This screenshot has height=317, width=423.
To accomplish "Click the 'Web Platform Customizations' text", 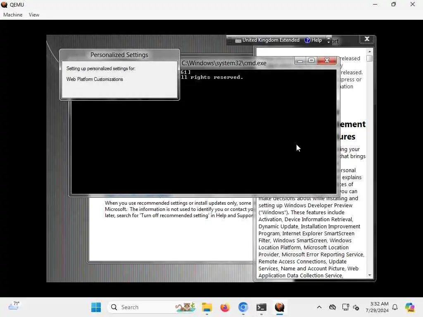I will coord(95,79).
